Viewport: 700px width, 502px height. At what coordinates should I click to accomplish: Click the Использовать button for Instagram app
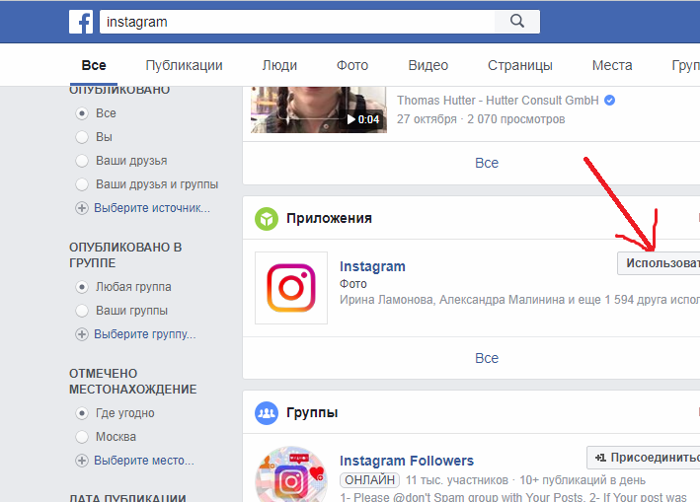coord(659,263)
